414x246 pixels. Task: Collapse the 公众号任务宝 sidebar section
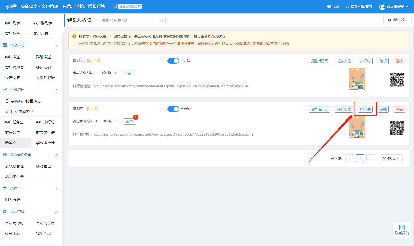click(56, 155)
